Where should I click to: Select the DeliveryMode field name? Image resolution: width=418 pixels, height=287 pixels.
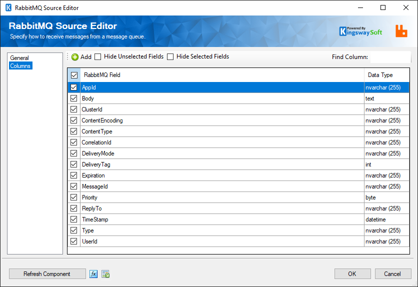[x=98, y=153]
